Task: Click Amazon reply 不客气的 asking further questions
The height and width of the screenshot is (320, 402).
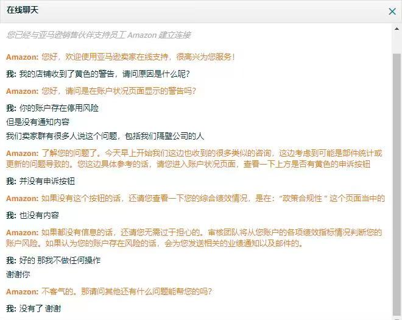Action: pos(109,291)
